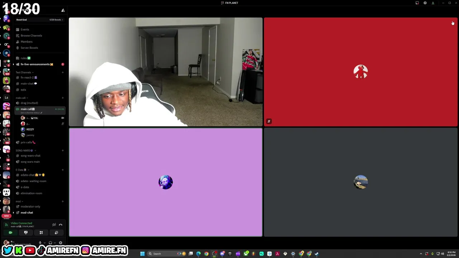The image size is (459, 258).
Task: Collapse the mod category
Action: [19, 201]
